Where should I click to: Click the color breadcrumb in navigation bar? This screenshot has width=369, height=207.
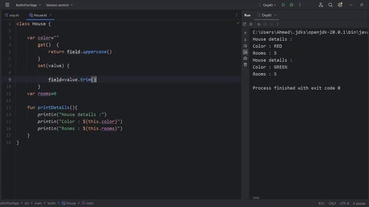click(x=88, y=203)
